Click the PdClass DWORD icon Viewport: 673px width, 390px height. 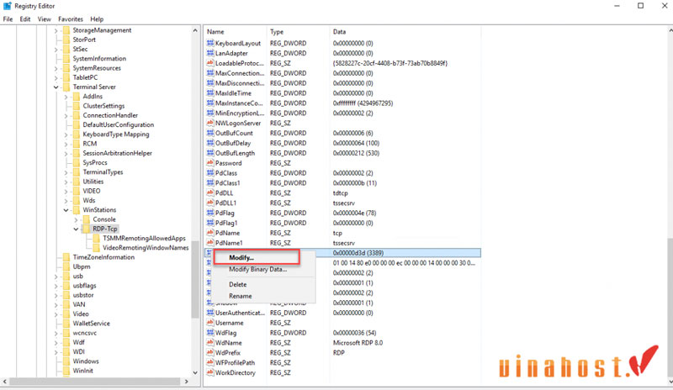point(209,172)
